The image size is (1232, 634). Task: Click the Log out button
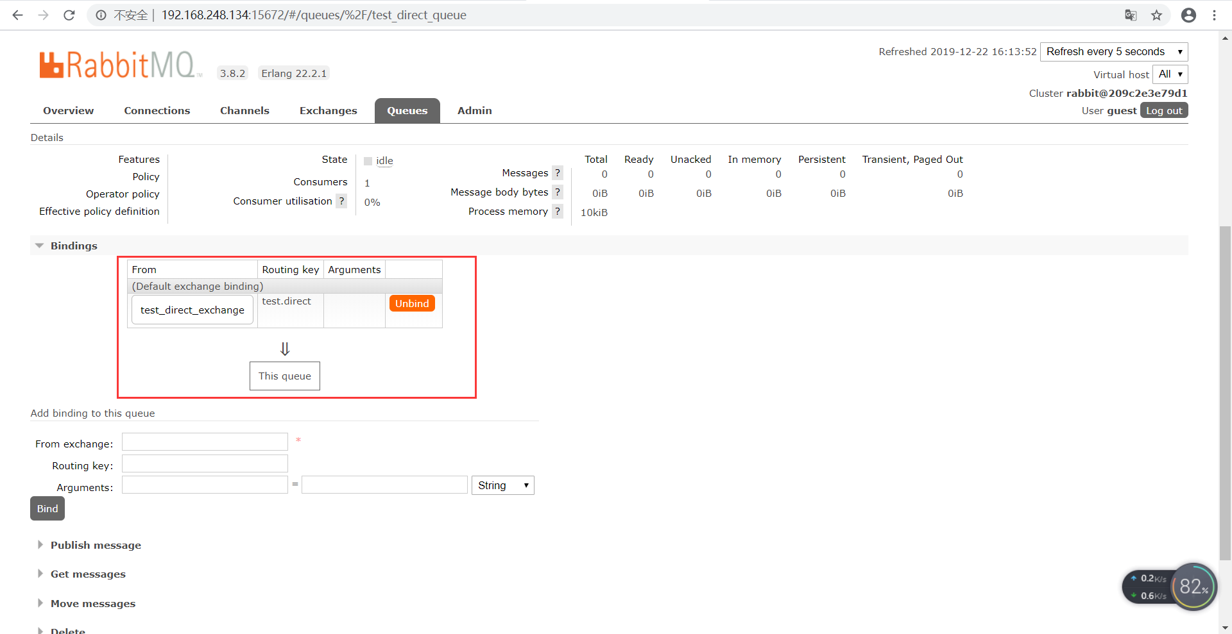coord(1164,110)
